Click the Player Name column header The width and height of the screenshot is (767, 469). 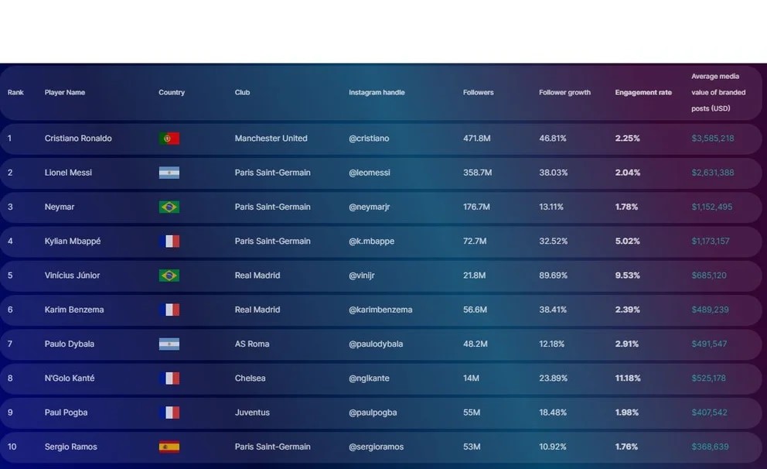click(x=65, y=93)
